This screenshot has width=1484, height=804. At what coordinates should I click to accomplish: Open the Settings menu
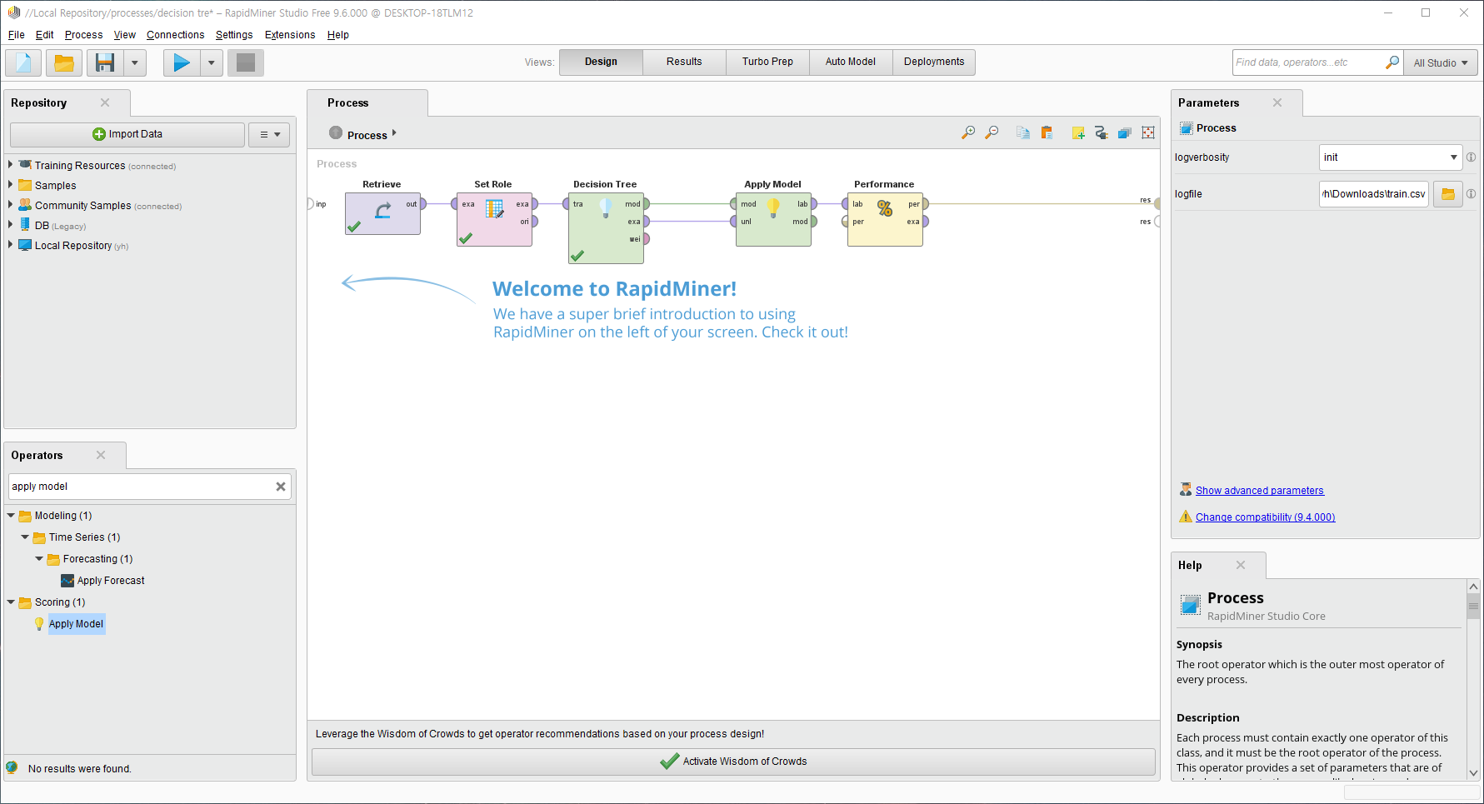coord(234,35)
